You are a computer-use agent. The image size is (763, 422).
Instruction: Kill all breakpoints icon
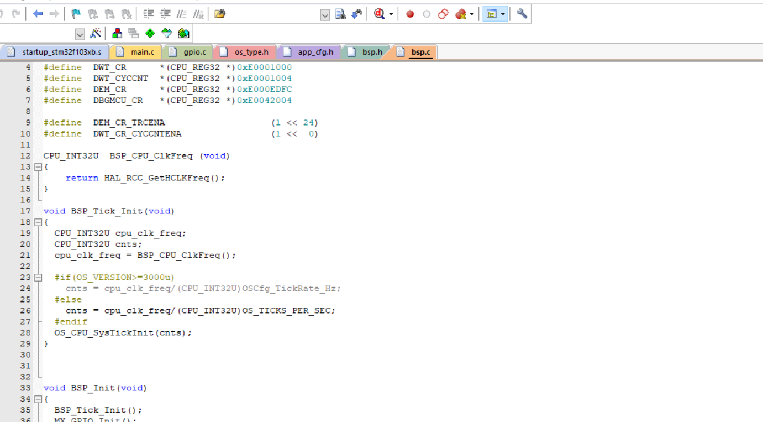point(461,14)
